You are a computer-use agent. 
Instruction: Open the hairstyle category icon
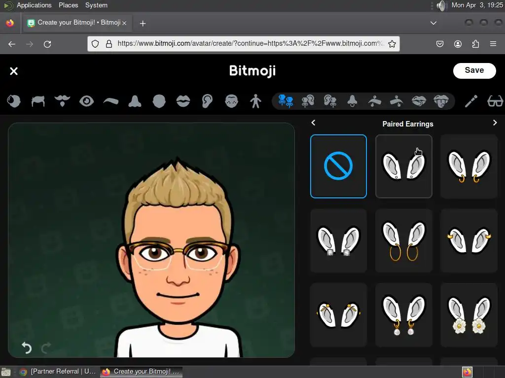38,101
